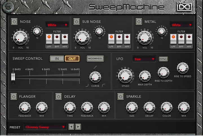Enable the METAL section power button
The image size is (203, 136).
click(x=139, y=21)
